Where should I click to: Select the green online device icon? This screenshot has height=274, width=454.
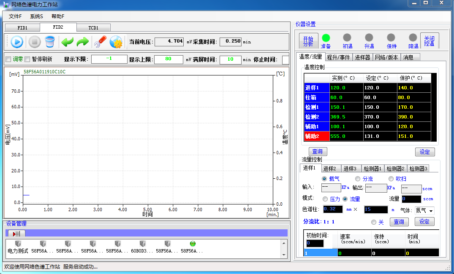193,244
